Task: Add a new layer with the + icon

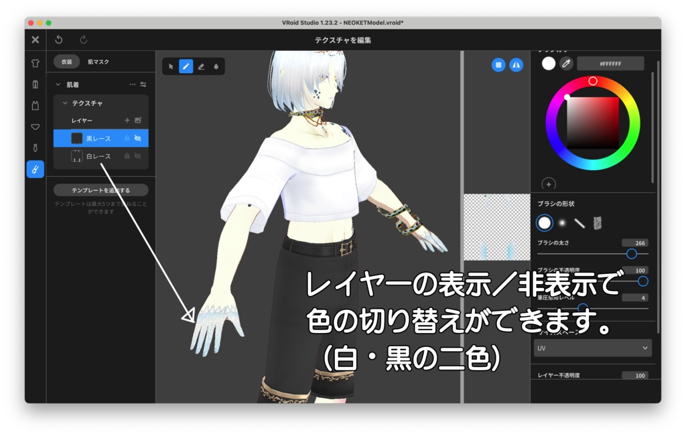Action: click(x=127, y=119)
